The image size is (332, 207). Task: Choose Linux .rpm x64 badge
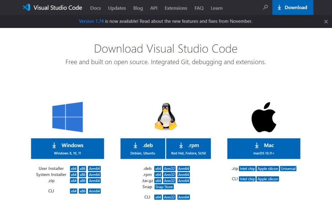158,175
